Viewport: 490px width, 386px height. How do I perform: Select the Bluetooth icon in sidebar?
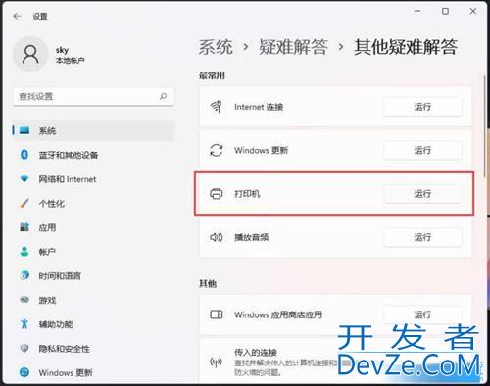pyautogui.click(x=24, y=155)
